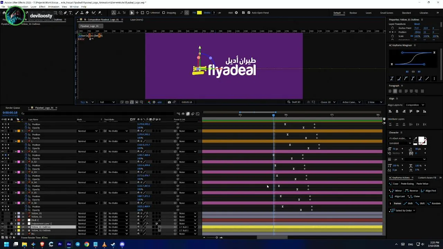Open Premiere Pro from the taskbar
443x249 pixels.
pos(60,245)
